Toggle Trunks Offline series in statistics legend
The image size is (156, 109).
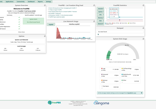(x=132, y=23)
